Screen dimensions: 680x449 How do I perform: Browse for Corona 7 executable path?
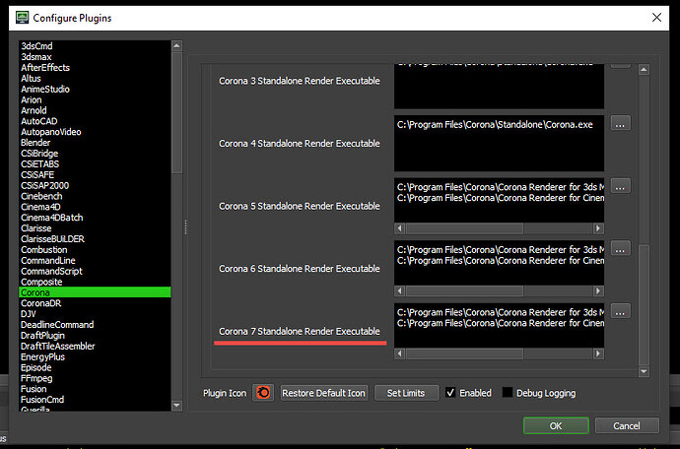[621, 311]
